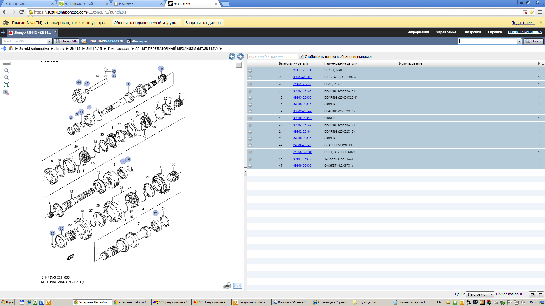Expand breadcrumb arrow after section 55 title
Image resolution: width=545 pixels, height=306 pixels.
221,49
